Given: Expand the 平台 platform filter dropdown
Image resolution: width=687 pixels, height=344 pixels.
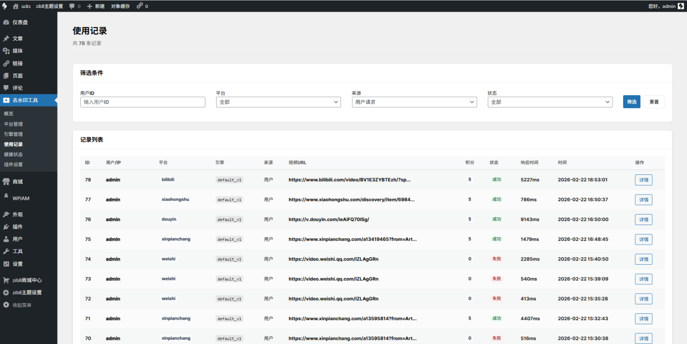Looking at the screenshot, I should pyautogui.click(x=278, y=102).
